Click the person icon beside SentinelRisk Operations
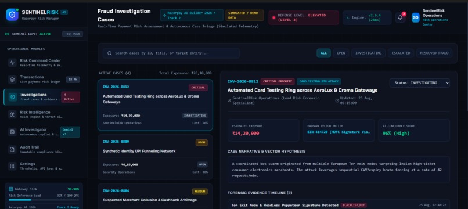This screenshot has width=468, height=209. [229, 100]
